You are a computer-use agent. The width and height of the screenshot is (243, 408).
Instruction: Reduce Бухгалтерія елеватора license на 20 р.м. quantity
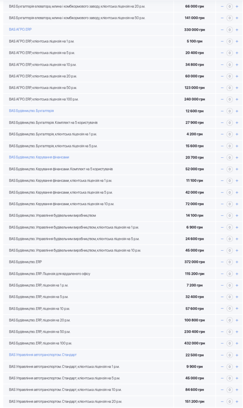point(222,6)
